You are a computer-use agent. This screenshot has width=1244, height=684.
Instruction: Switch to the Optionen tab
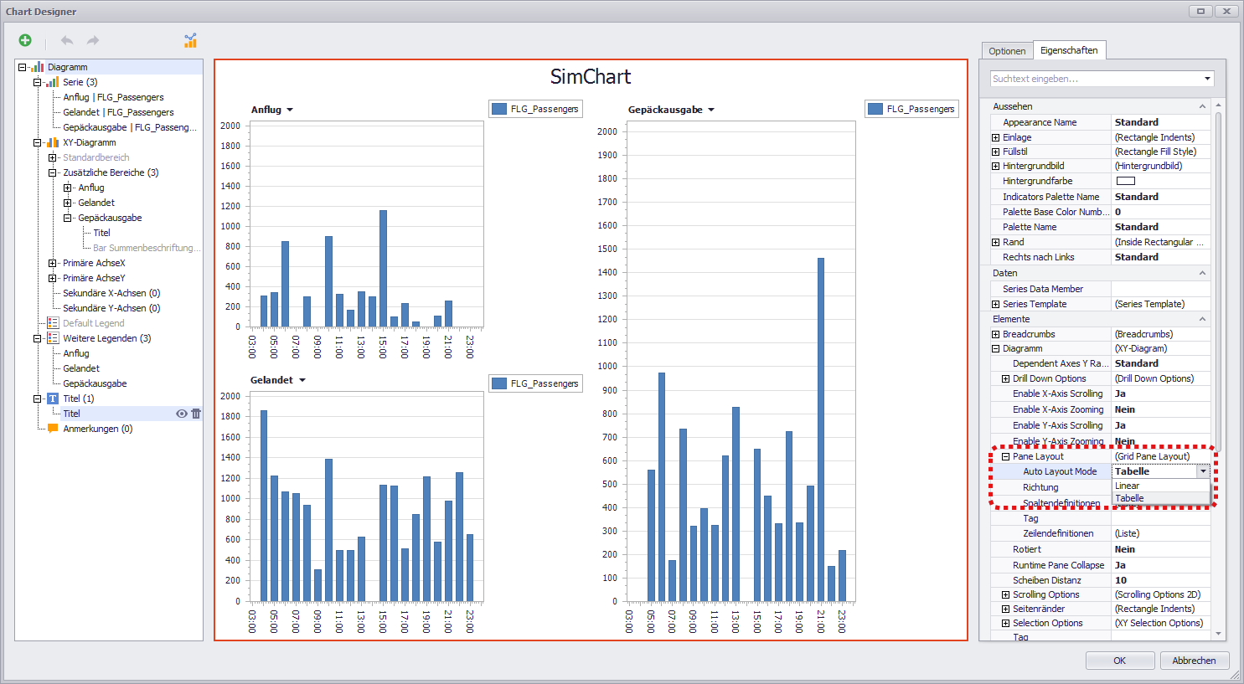tap(1007, 51)
